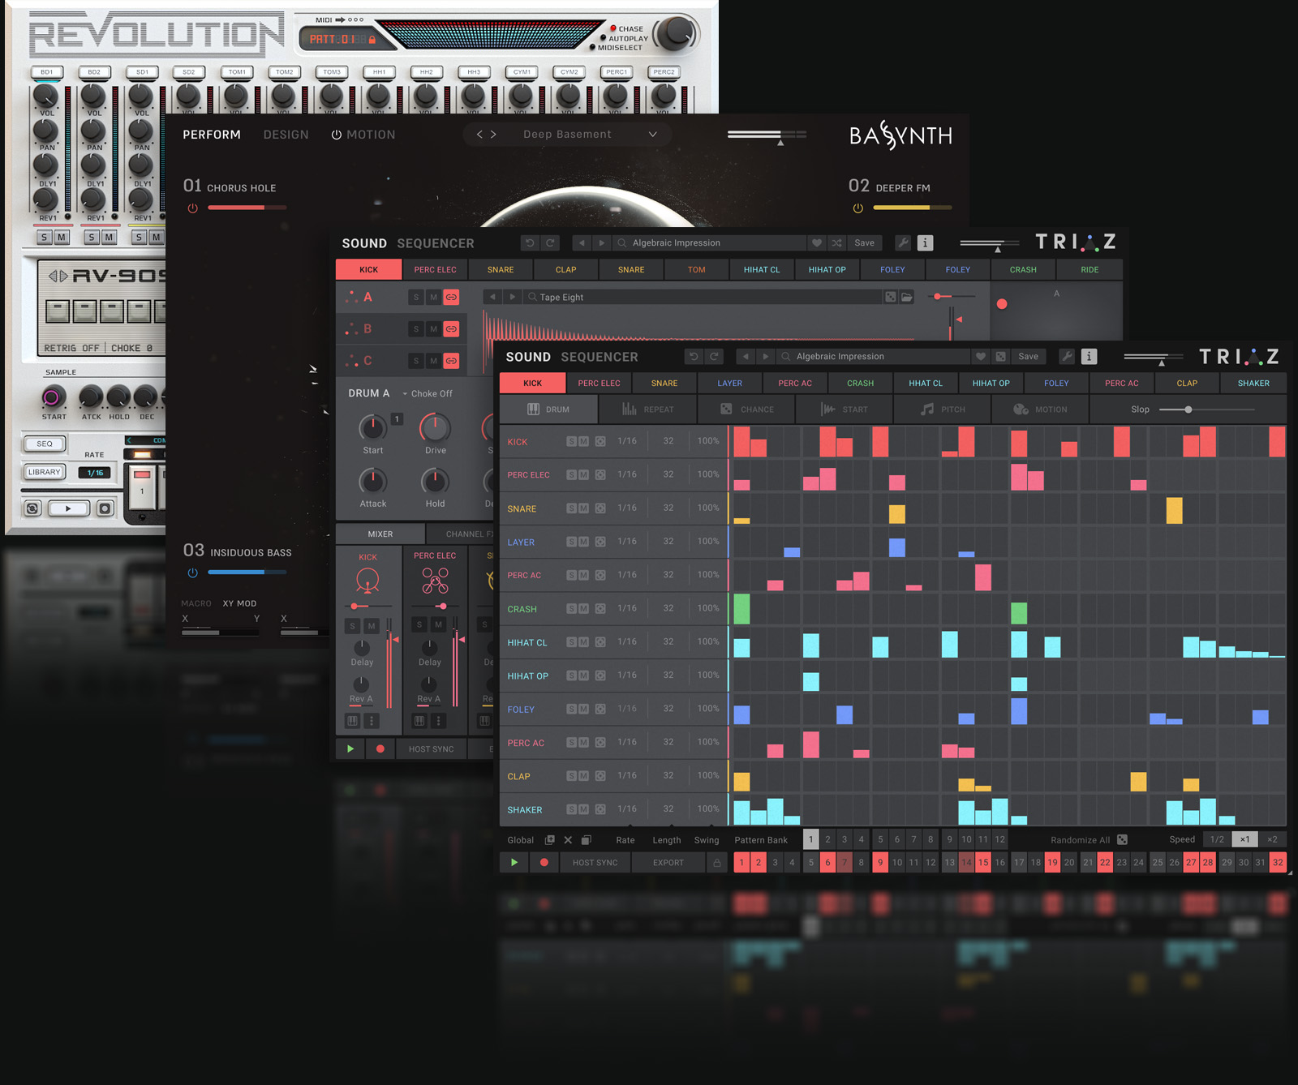Click the PERC ELEC icon in the mixer
The height and width of the screenshot is (1085, 1298).
pyautogui.click(x=435, y=581)
